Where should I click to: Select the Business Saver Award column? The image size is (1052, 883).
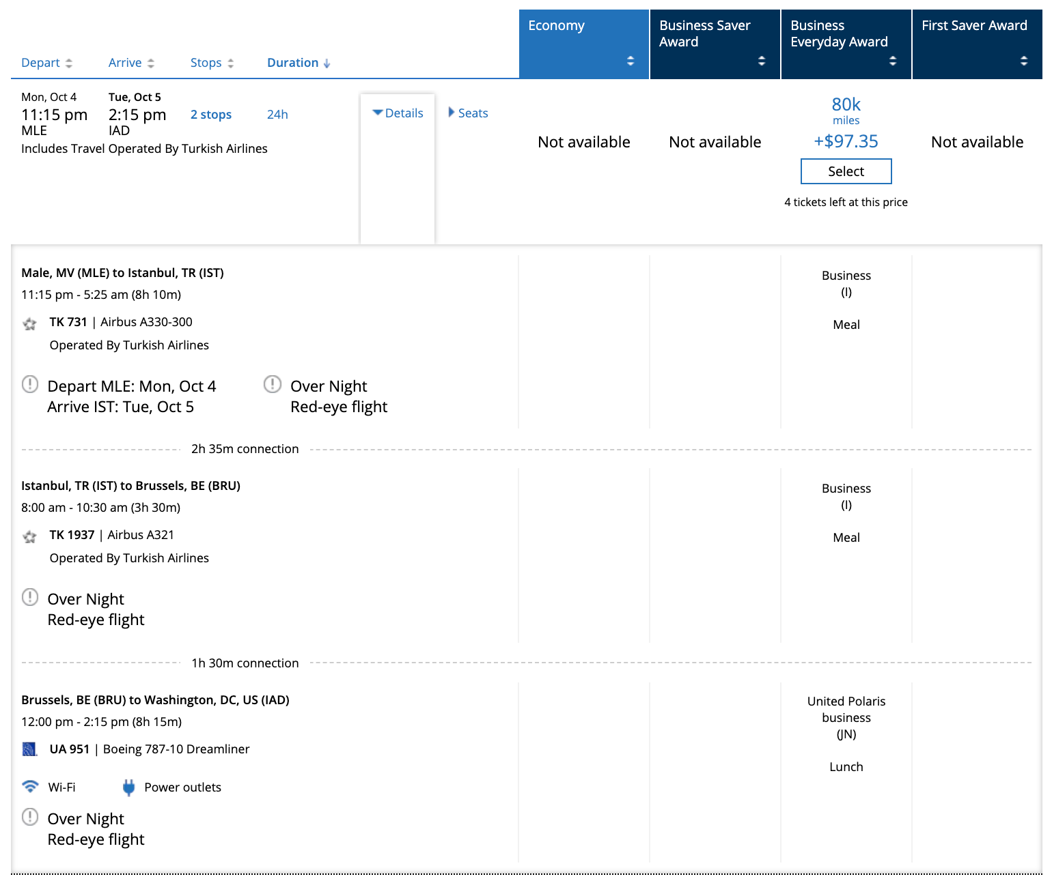[x=715, y=44]
